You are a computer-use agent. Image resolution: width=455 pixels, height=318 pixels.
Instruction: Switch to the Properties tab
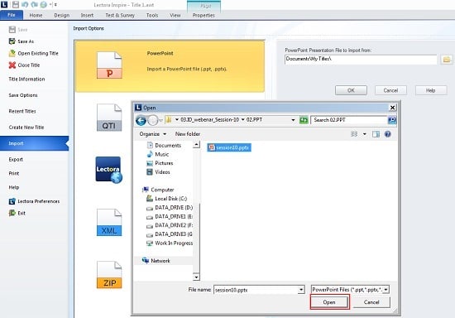204,15
